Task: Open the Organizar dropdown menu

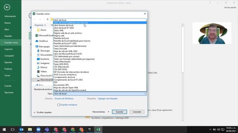Action: point(40,25)
